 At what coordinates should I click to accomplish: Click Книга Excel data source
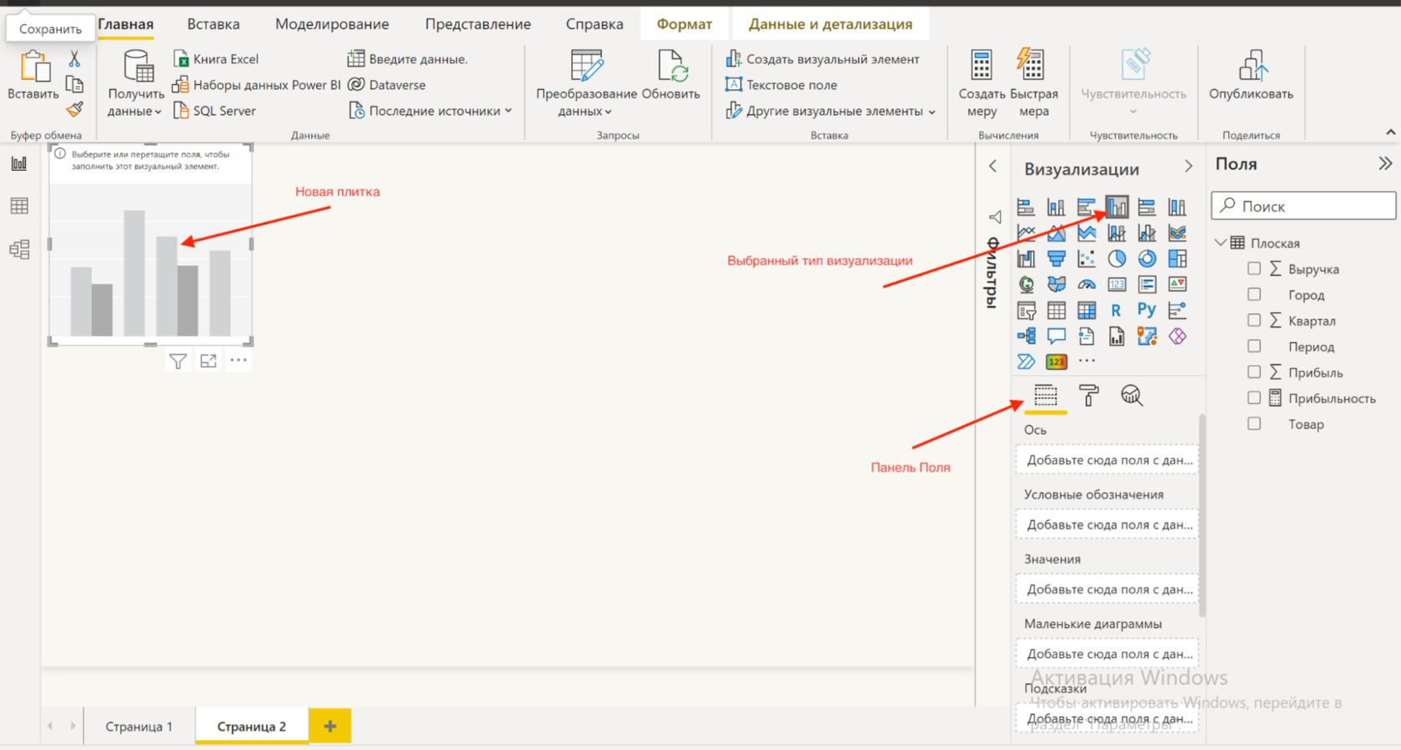pyautogui.click(x=216, y=59)
